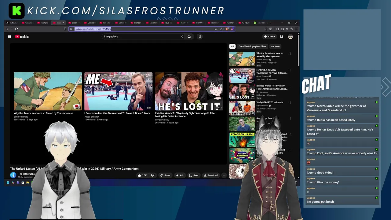Open Jesse Enkamp channel link under endscreen video

click(91, 117)
